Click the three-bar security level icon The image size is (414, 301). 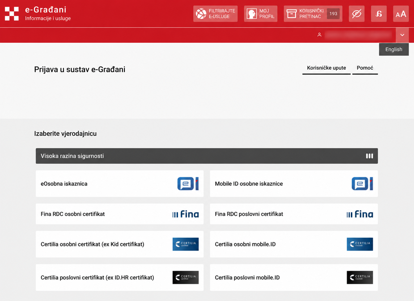(x=370, y=156)
